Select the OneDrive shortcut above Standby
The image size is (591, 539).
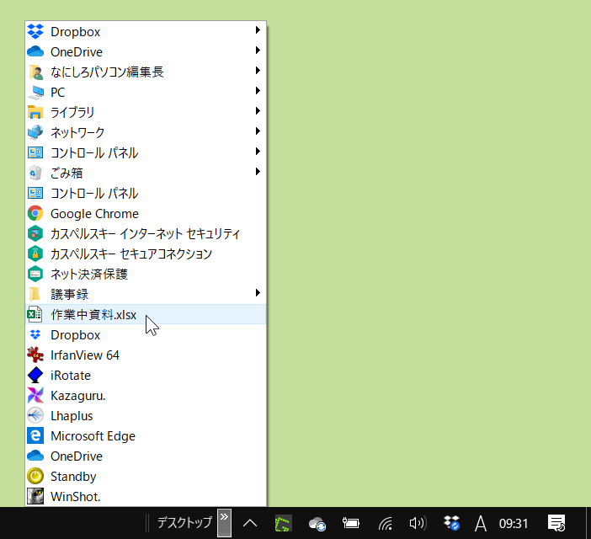(x=146, y=456)
